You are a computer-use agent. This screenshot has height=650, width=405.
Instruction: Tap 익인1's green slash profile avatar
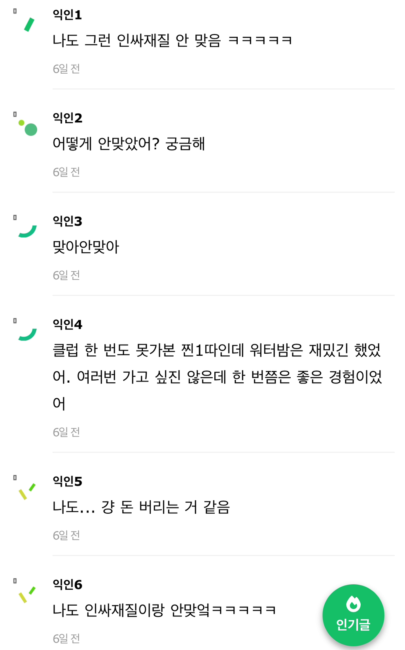click(29, 25)
